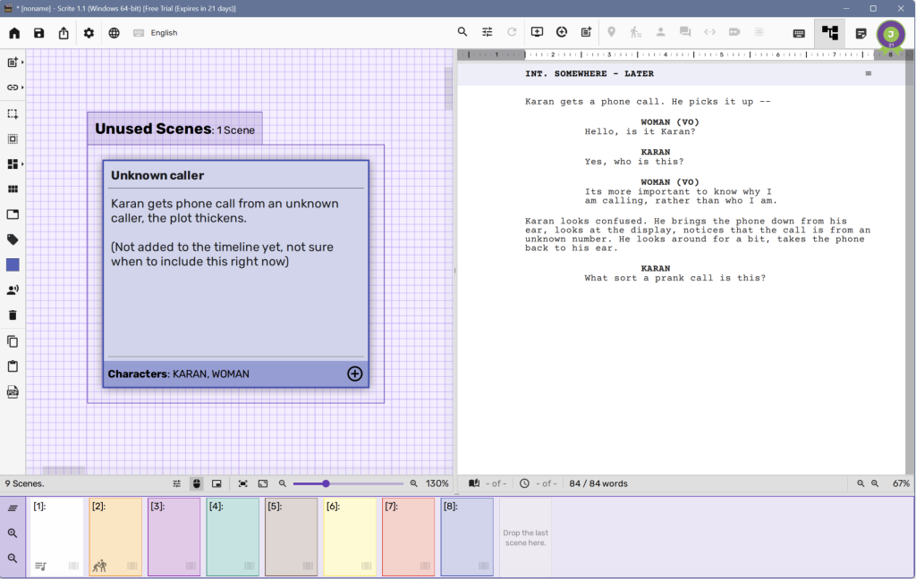Toggle the structure view button in toolbar
This screenshot has height=579, width=916.
[829, 33]
